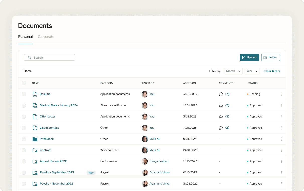Viewport: 304px width, 191px height.
Task: Click the Upload button
Action: coord(249,57)
